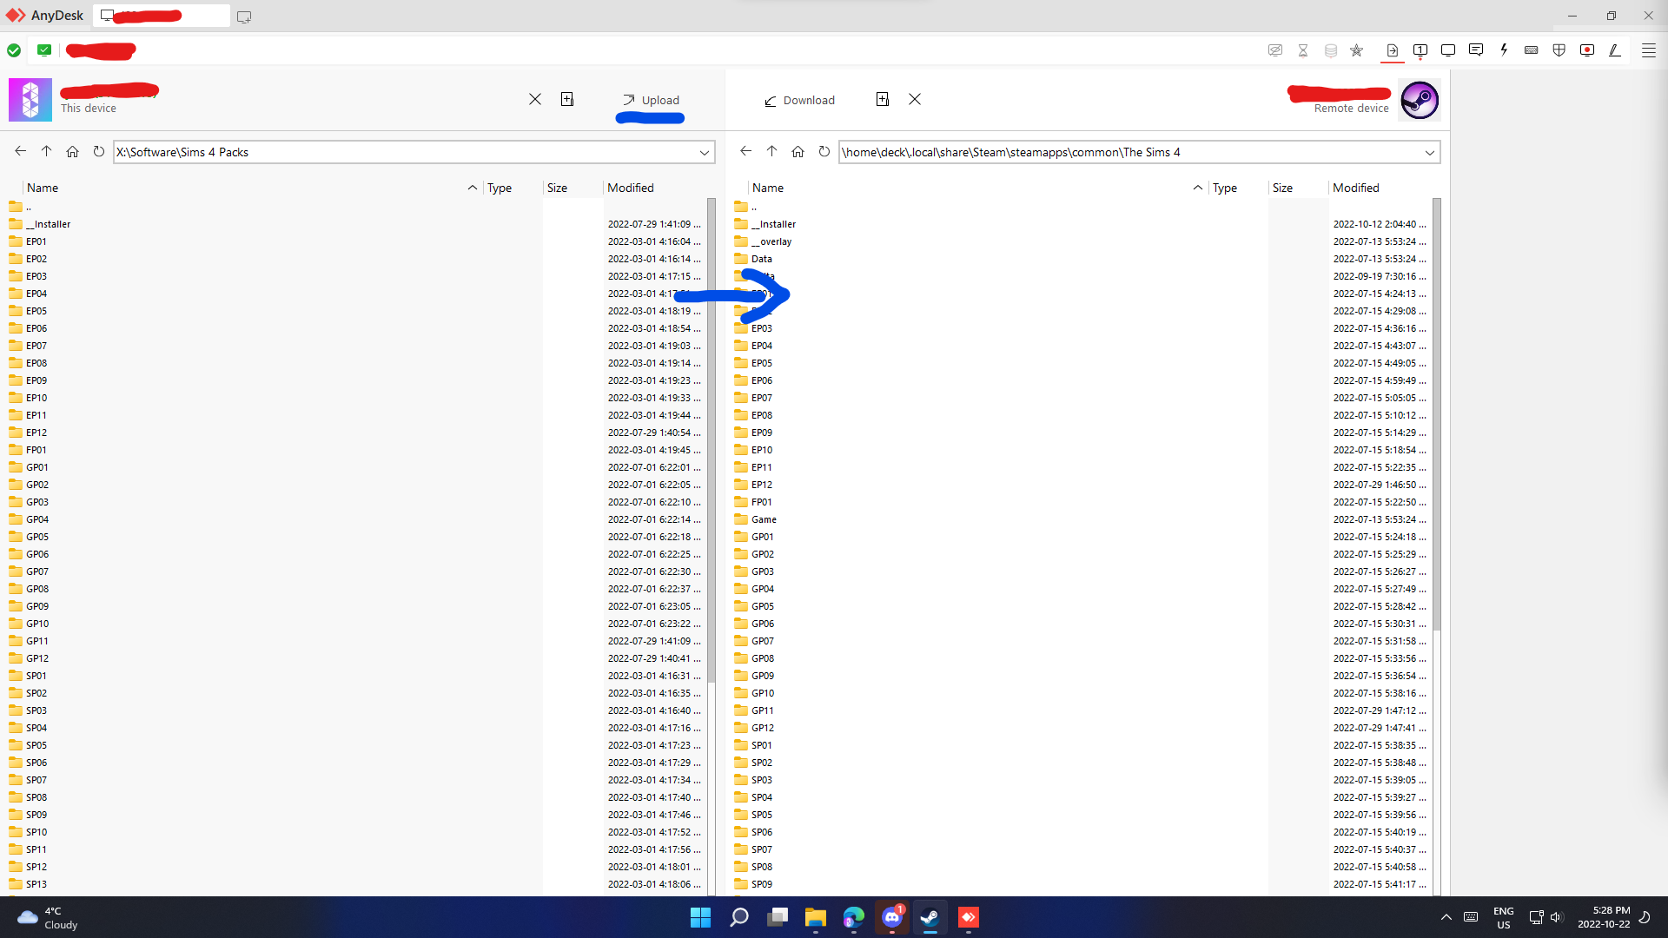
Task: Click the favorites star icon
Action: point(1357,50)
